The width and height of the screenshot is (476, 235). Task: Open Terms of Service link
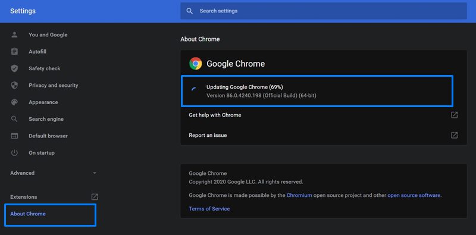tap(209, 209)
